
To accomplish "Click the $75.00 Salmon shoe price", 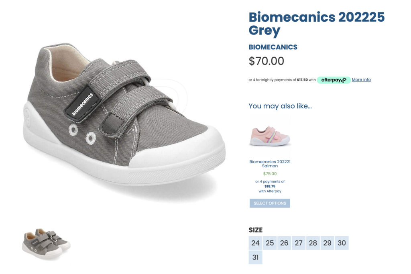I will point(270,174).
